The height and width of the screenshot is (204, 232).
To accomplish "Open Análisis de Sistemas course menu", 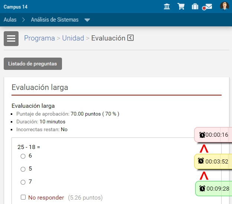I will tap(55, 20).
